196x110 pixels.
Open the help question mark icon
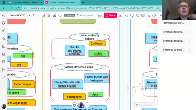(x=154, y=15)
